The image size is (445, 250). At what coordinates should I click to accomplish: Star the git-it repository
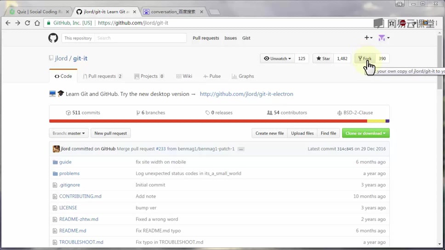click(323, 58)
